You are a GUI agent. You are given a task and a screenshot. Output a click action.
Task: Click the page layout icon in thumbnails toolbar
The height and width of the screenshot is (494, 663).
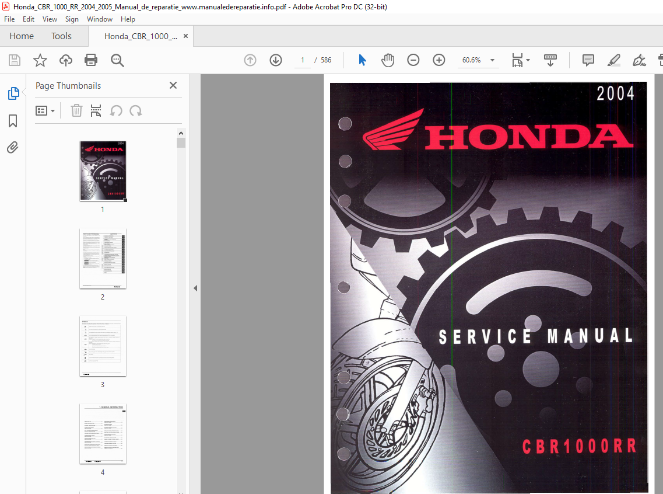pyautogui.click(x=96, y=111)
